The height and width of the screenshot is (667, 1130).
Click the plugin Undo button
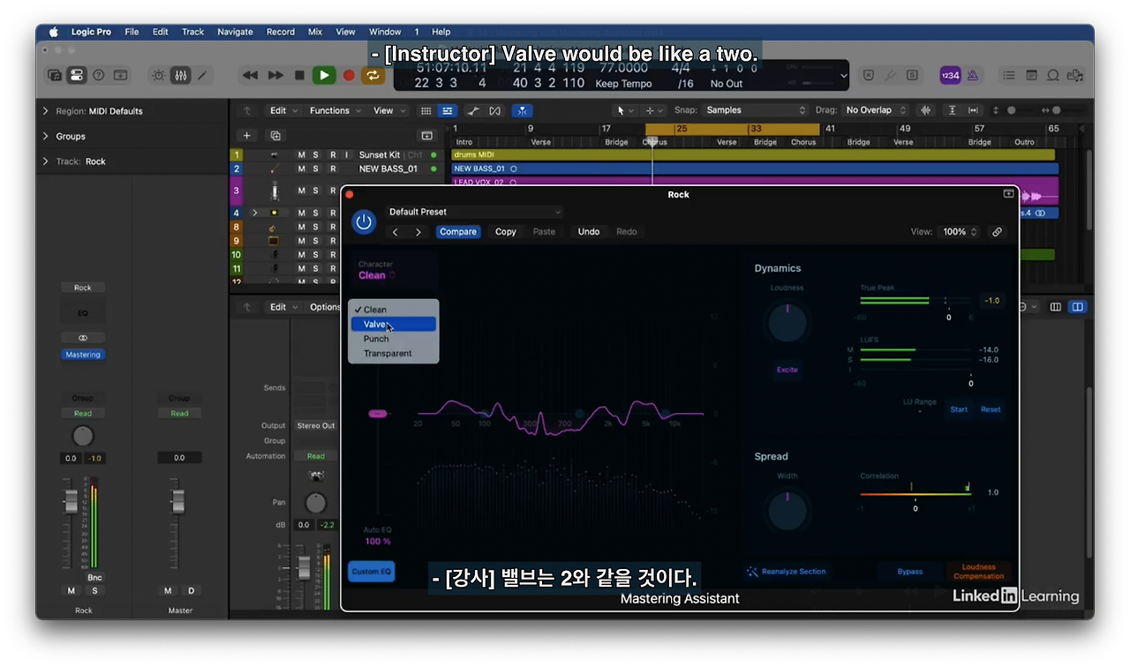[x=589, y=232]
